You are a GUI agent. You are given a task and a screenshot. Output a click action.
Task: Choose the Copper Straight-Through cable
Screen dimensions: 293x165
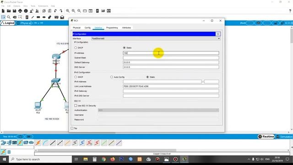click(53, 143)
